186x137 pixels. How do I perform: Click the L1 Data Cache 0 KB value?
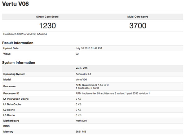point(78,104)
